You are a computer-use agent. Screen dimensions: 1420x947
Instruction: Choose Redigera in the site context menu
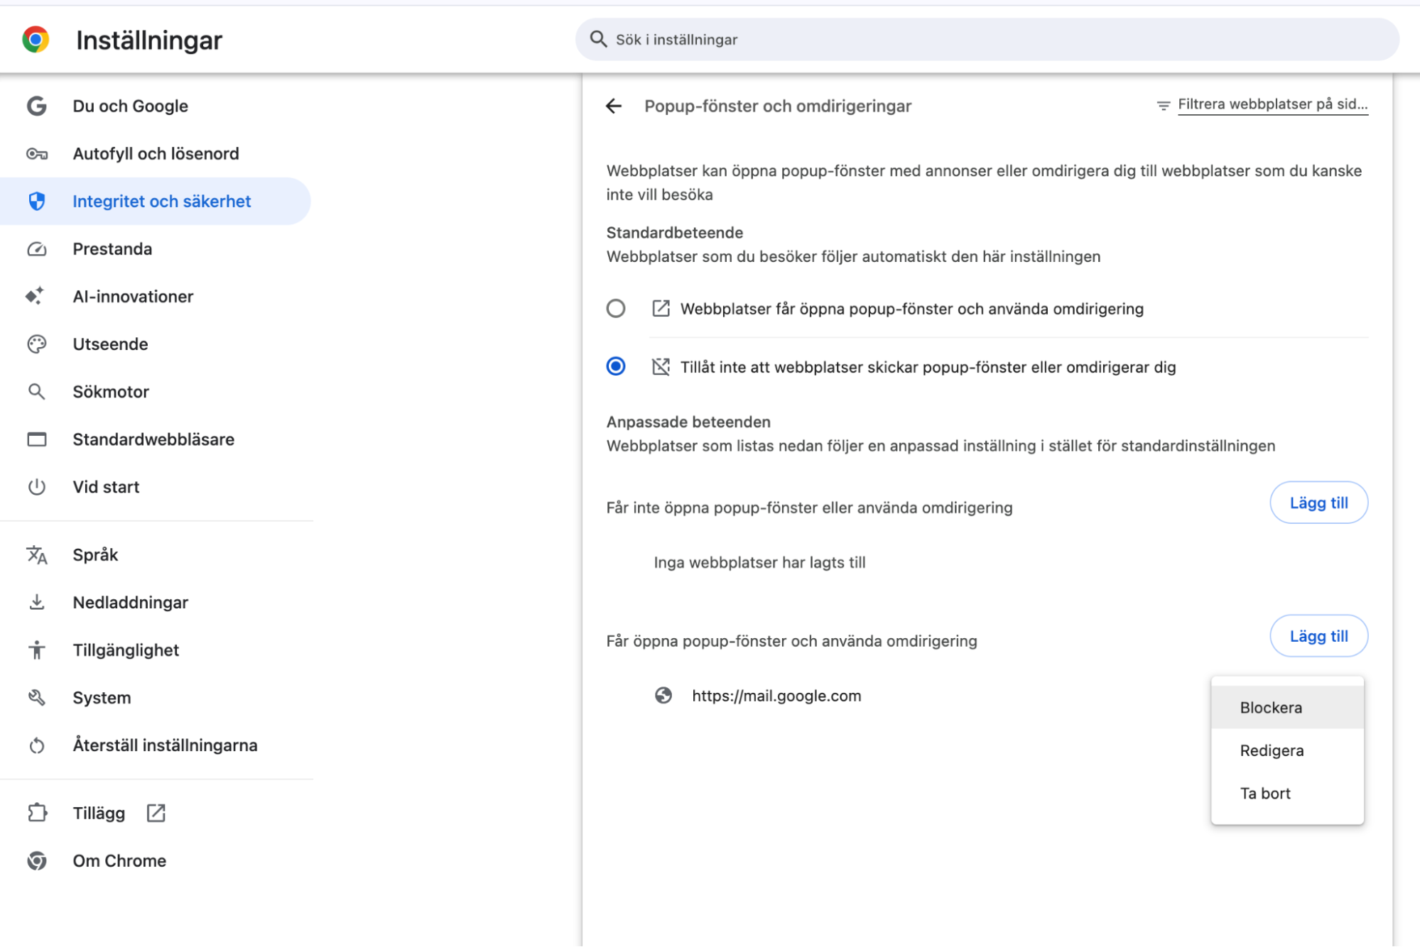[1287, 750]
